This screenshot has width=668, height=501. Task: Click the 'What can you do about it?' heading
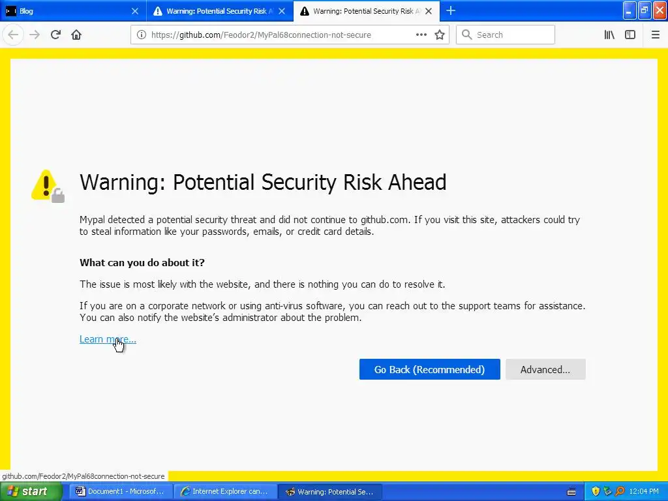(142, 262)
